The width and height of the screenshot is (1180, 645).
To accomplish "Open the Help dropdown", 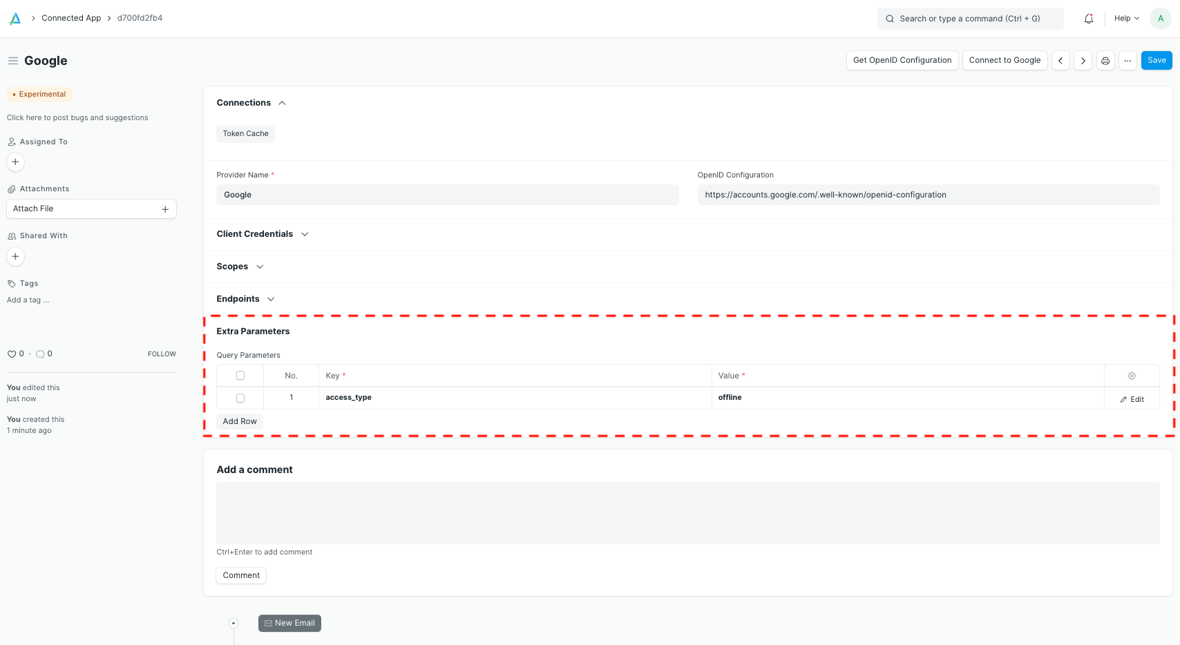I will click(x=1127, y=19).
